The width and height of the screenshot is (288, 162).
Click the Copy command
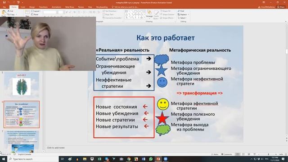[11, 14]
